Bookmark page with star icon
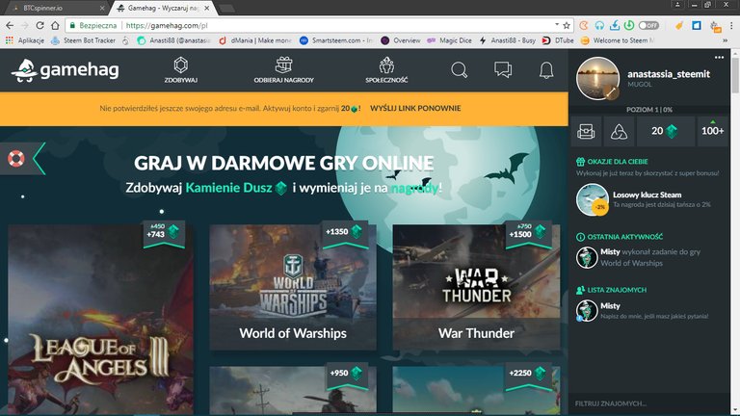The width and height of the screenshot is (740, 416). pyautogui.click(x=567, y=25)
